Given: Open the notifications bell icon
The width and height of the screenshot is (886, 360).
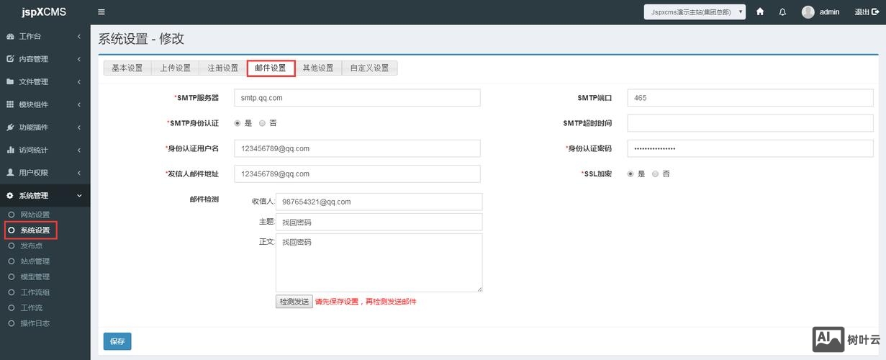Looking at the screenshot, I should pyautogui.click(x=782, y=12).
